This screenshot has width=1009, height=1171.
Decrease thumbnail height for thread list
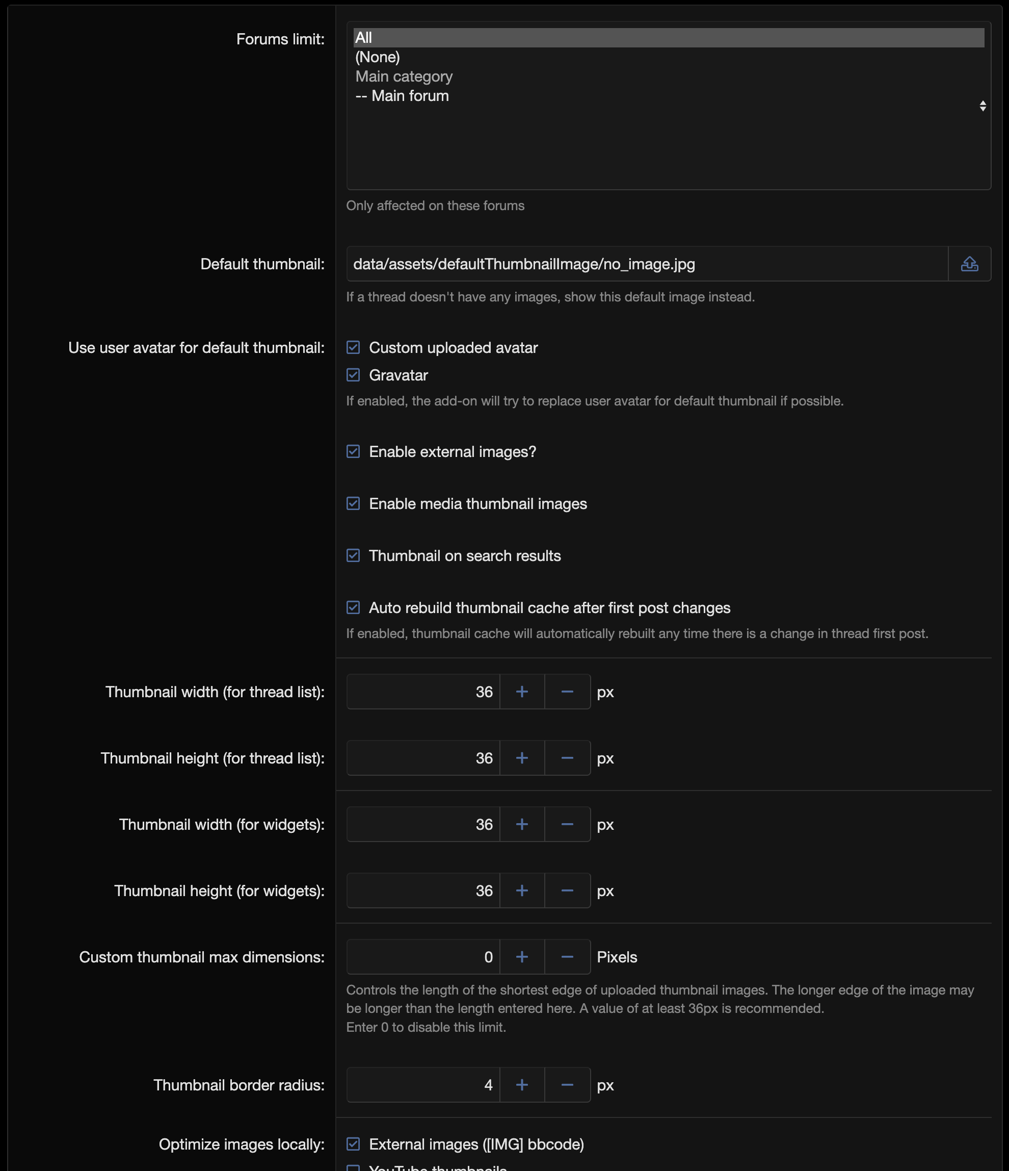[567, 758]
